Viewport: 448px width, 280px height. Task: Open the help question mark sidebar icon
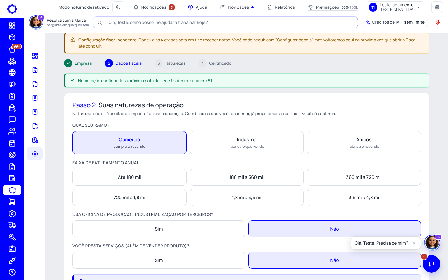pos(12,272)
